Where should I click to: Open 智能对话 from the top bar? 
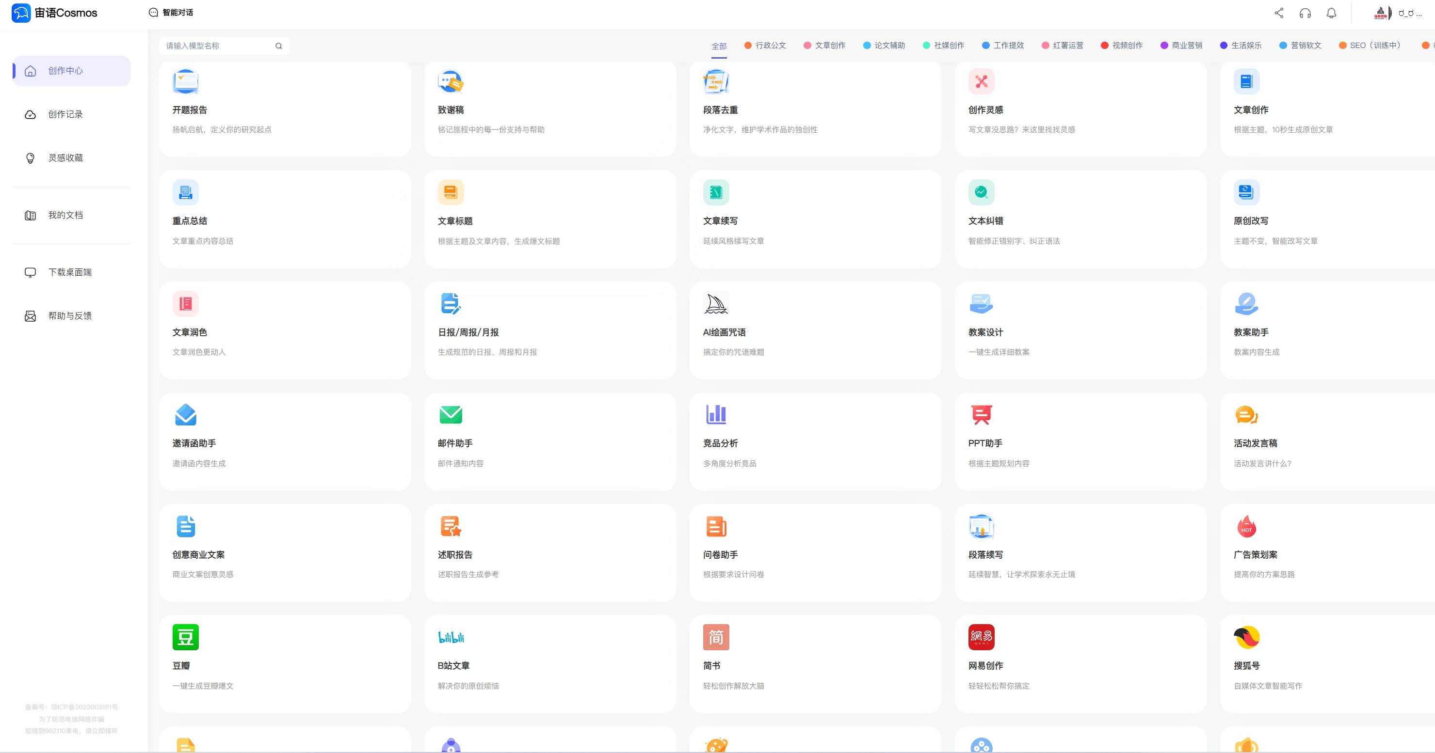click(171, 12)
